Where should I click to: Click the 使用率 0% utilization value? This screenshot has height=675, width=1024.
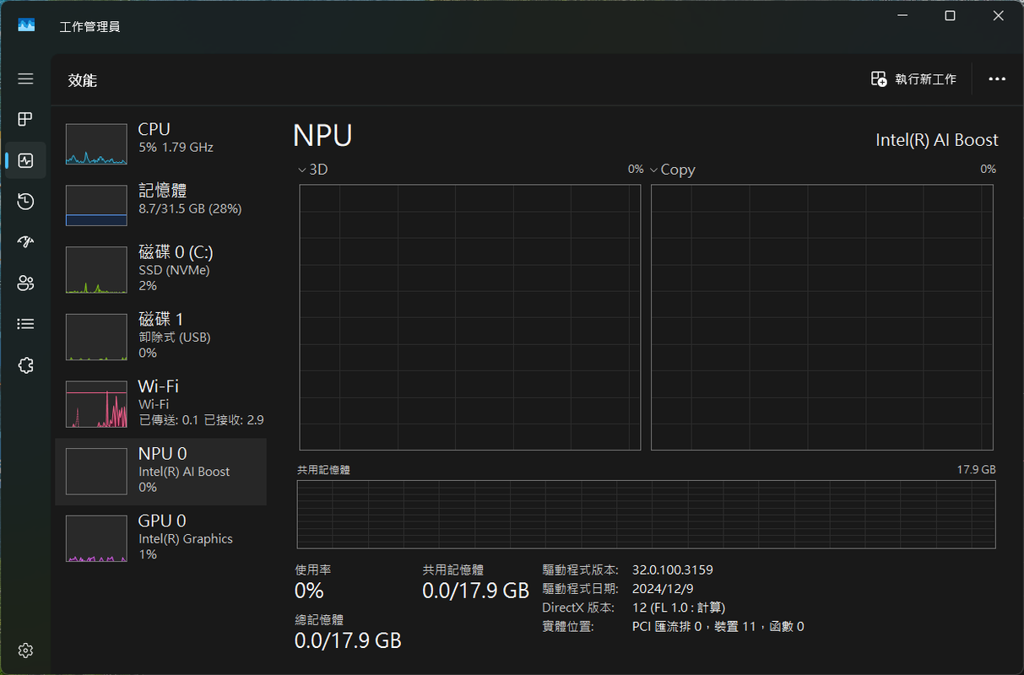pos(309,590)
